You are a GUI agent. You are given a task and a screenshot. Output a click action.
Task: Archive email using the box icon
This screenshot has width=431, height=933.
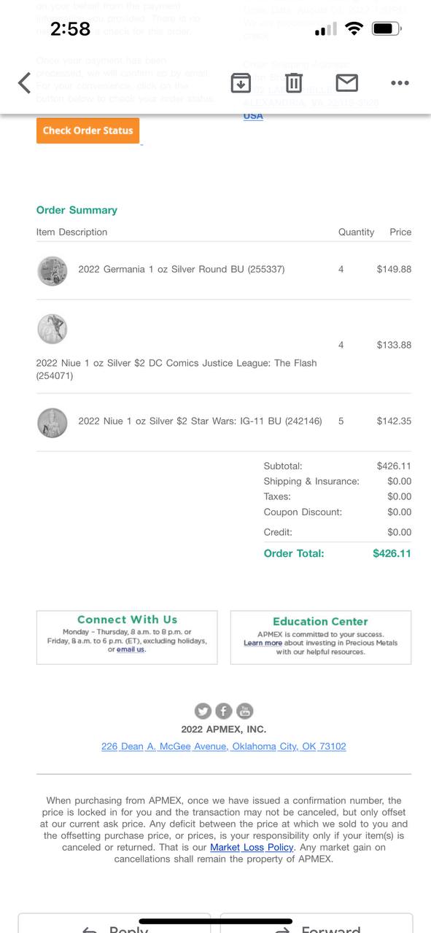click(241, 83)
